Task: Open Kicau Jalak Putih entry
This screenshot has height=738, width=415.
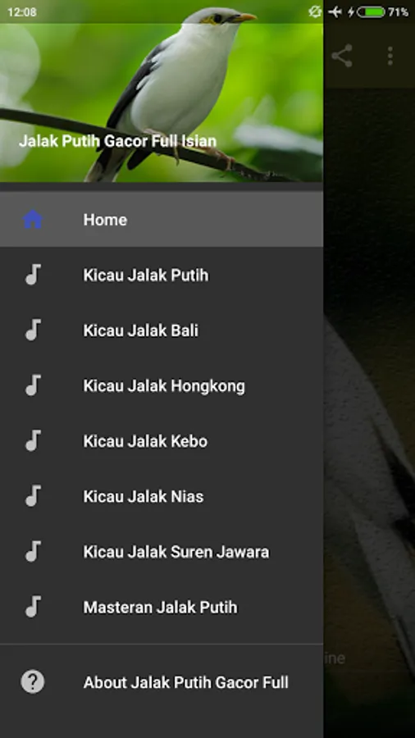Action: click(162, 275)
